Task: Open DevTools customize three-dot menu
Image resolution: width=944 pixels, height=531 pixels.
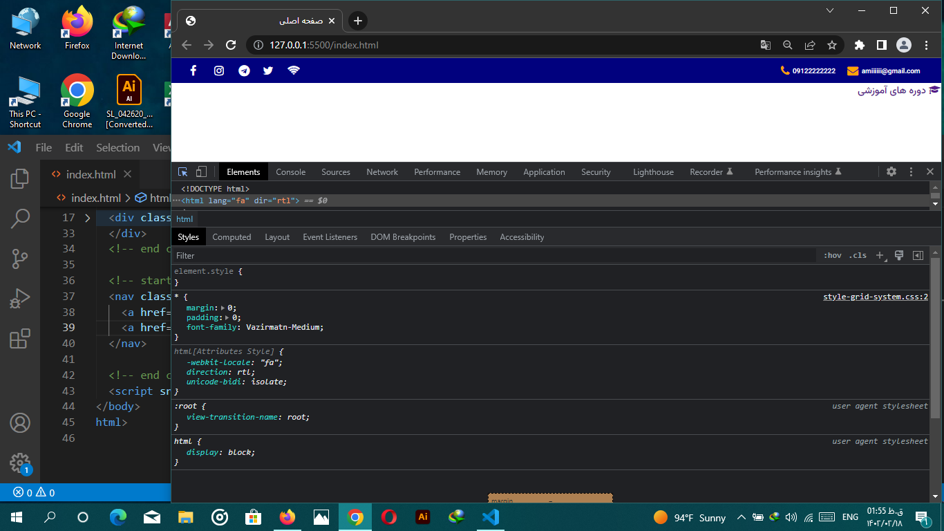Action: coord(911,171)
